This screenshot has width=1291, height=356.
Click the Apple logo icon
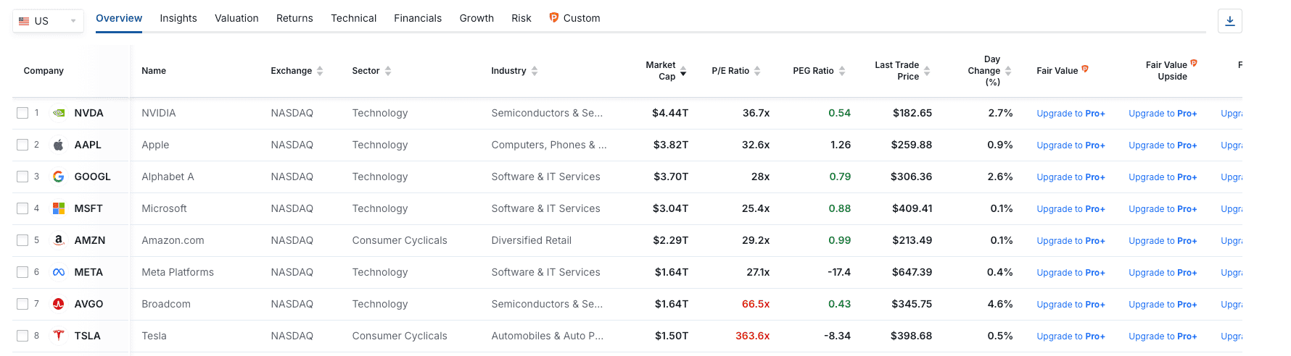(x=59, y=145)
